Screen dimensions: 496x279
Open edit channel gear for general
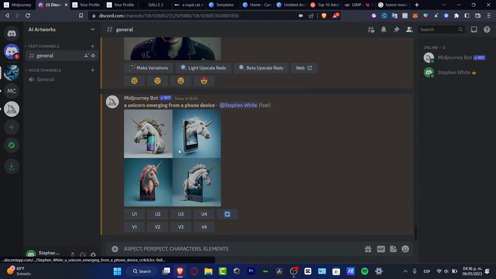pyautogui.click(x=93, y=56)
